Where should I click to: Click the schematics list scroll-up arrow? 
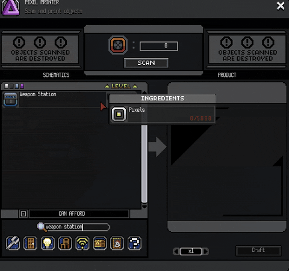(144, 93)
